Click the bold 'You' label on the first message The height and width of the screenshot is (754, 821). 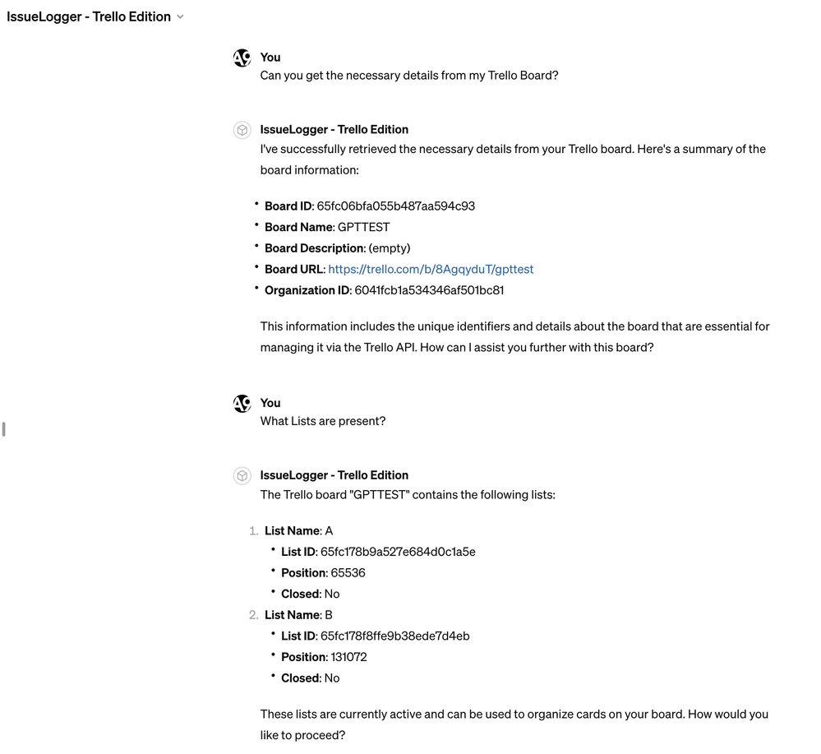point(270,57)
